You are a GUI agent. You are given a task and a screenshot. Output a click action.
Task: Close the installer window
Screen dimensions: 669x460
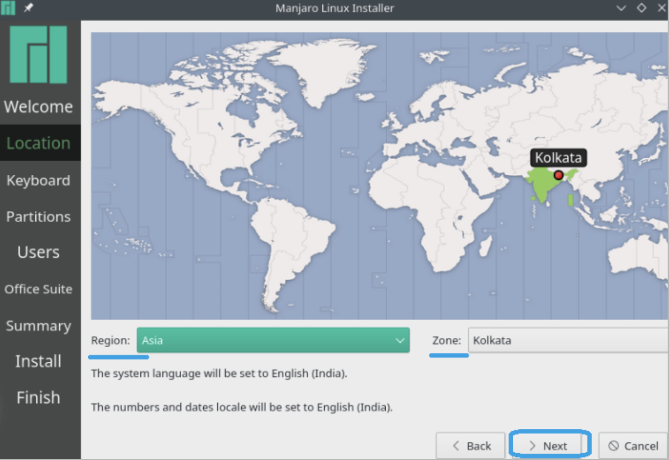(x=661, y=8)
